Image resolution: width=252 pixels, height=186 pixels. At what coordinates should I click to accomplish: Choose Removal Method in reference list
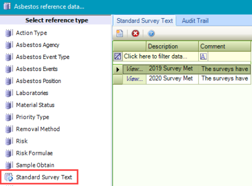pos(38,129)
